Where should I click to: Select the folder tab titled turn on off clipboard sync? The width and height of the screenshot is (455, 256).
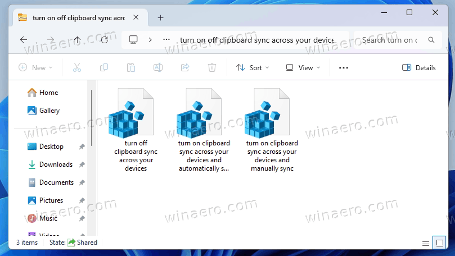coord(78,18)
